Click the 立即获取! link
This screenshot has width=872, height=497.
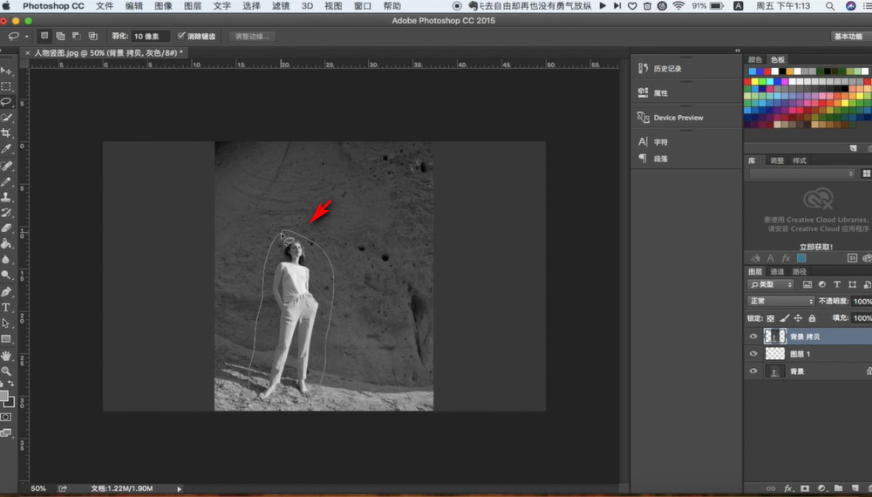[x=816, y=247]
